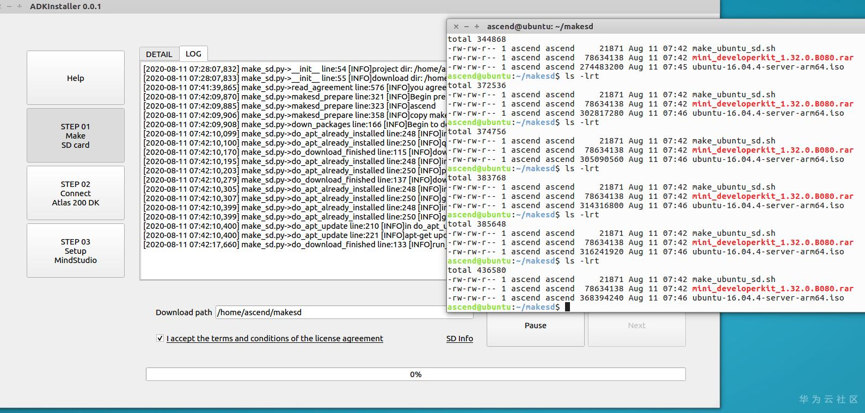Maximize the ADKInstaller window

(20, 7)
